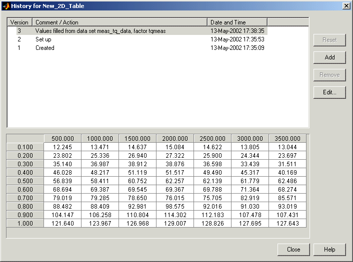Click the Reset button
This screenshot has width=353, height=262.
329,40
